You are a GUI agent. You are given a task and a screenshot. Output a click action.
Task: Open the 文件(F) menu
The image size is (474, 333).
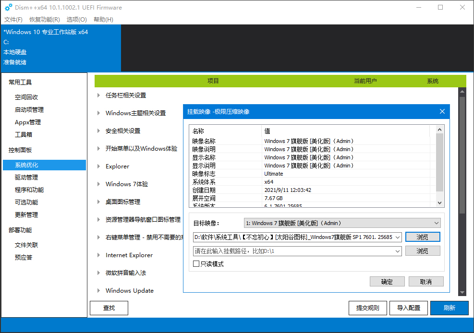click(13, 20)
